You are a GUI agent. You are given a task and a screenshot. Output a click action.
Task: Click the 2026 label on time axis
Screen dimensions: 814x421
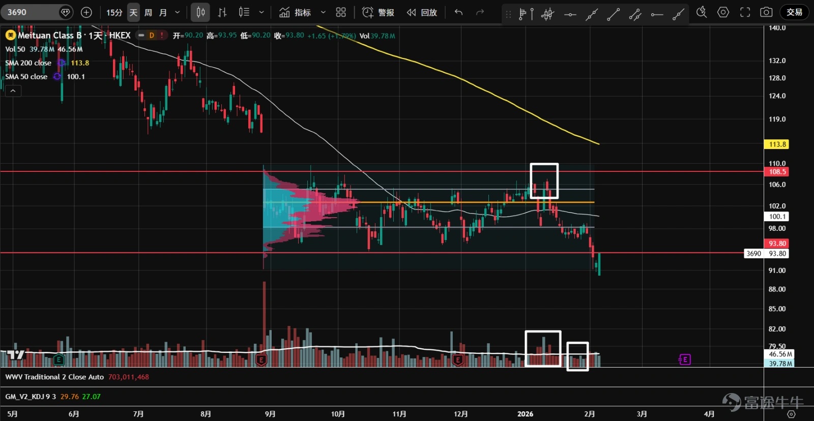[525, 414]
